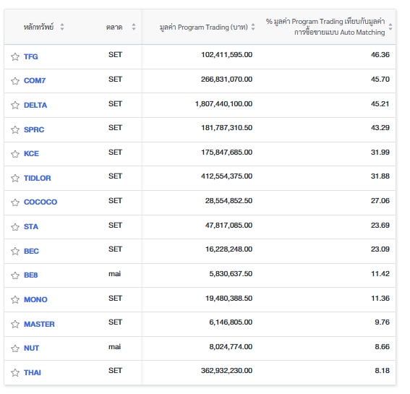This screenshot has width=410, height=394.
Task: Click the star icon beside STA
Action: click(x=15, y=227)
